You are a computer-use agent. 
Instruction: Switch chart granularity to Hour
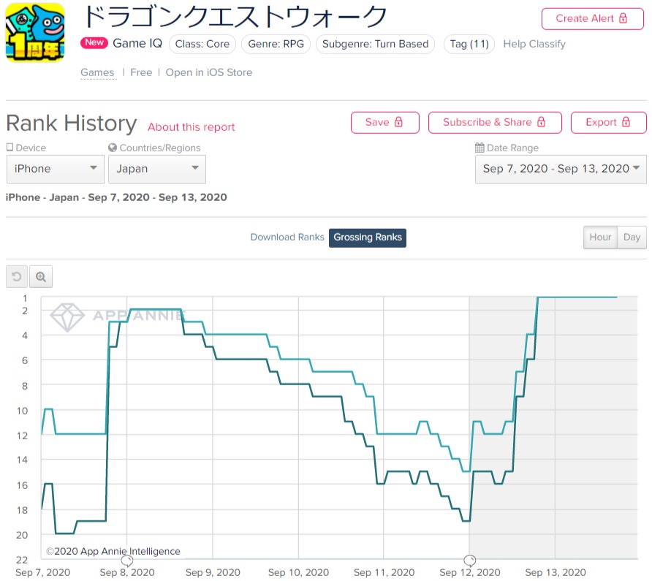coord(600,238)
